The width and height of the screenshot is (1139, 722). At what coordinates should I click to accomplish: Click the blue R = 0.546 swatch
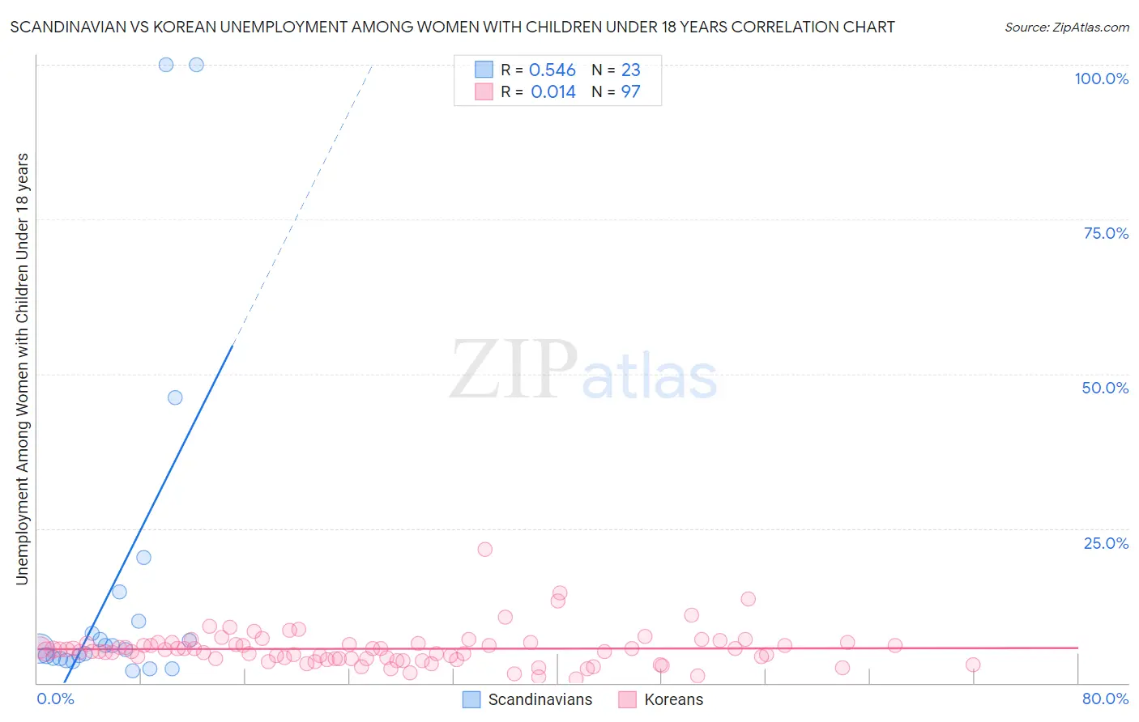484,70
